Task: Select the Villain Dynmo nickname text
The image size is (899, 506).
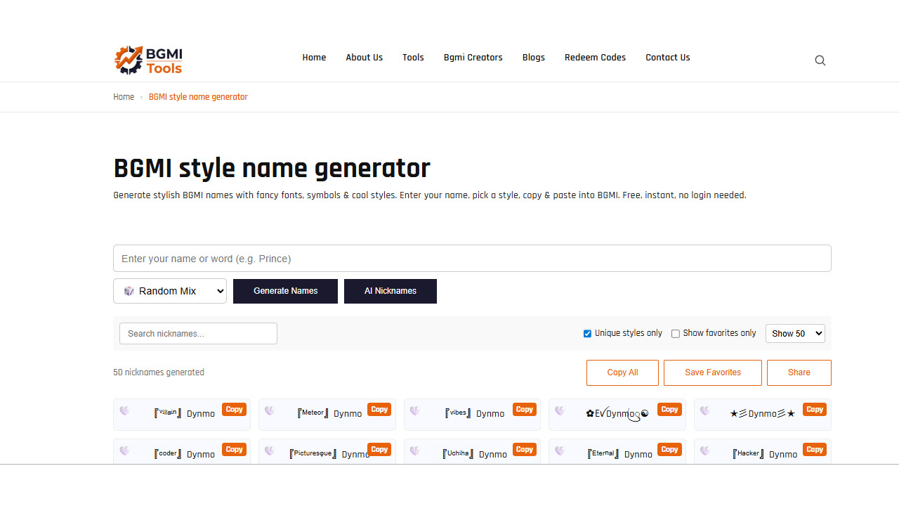Action: click(185, 413)
